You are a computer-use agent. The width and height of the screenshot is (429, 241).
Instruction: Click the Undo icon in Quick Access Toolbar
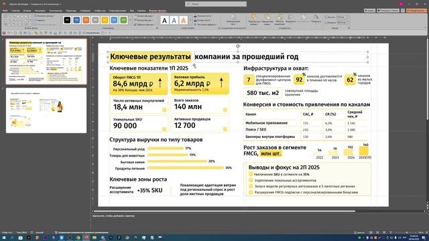coord(9,33)
